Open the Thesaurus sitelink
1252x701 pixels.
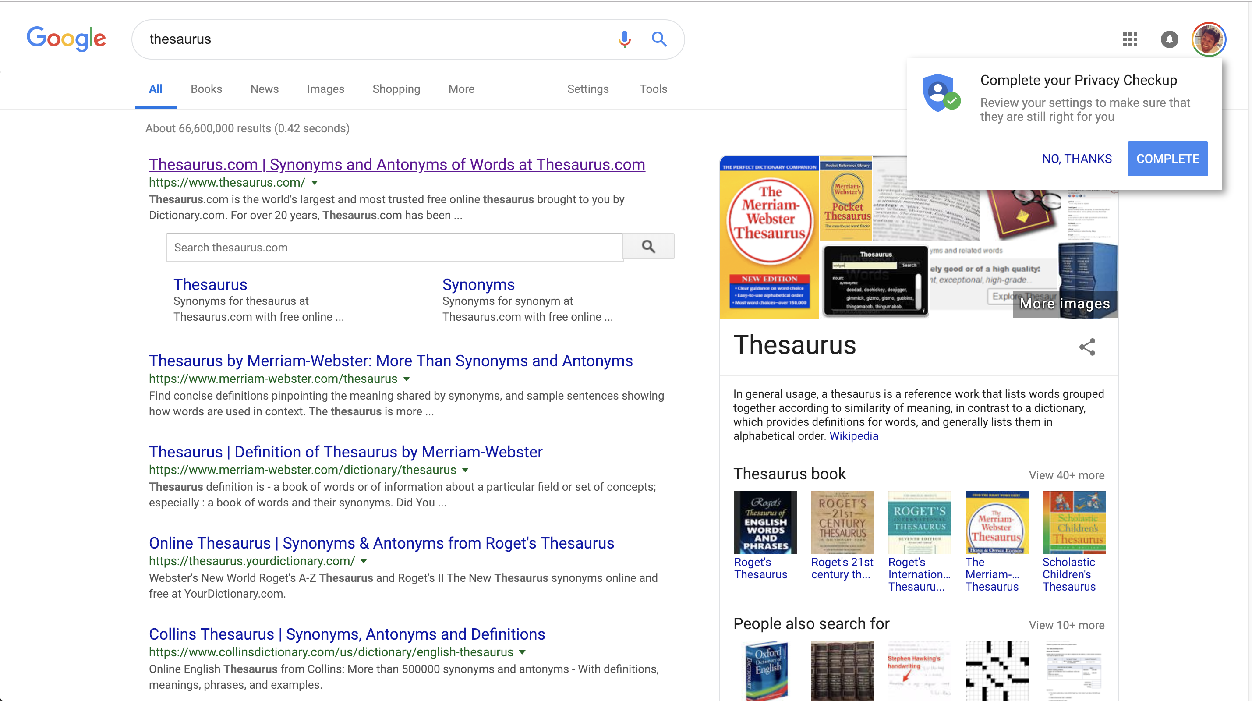pyautogui.click(x=210, y=284)
